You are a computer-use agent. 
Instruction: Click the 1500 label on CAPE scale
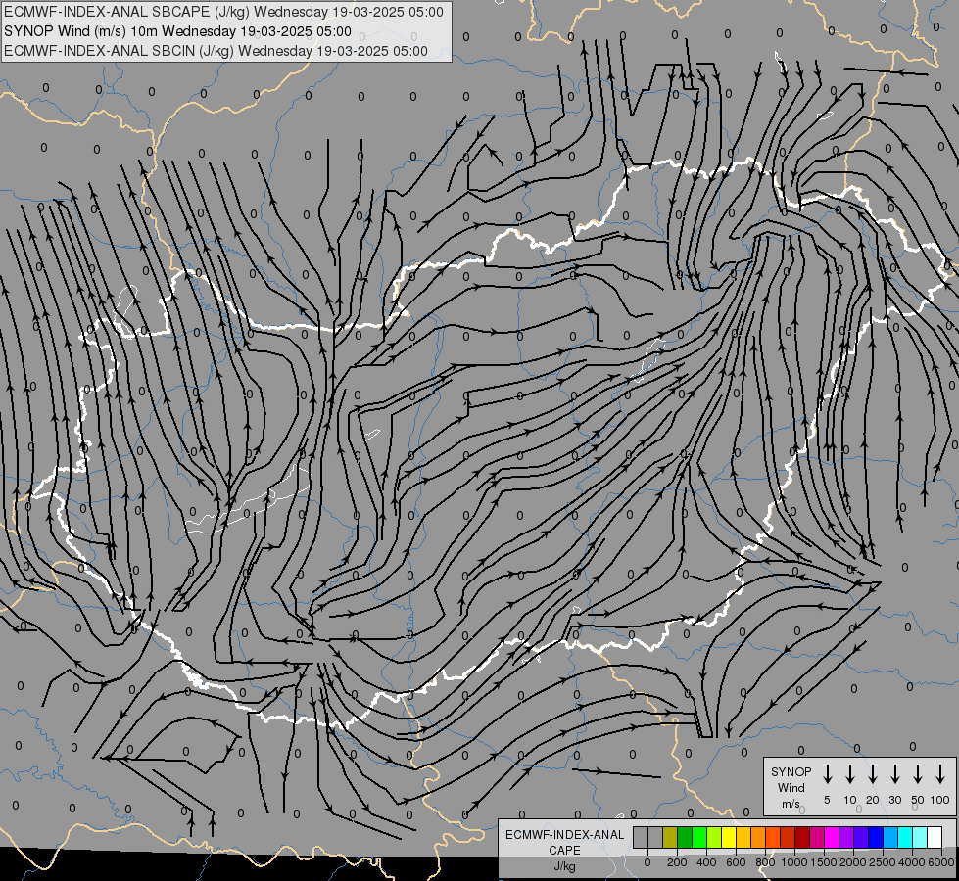click(824, 862)
